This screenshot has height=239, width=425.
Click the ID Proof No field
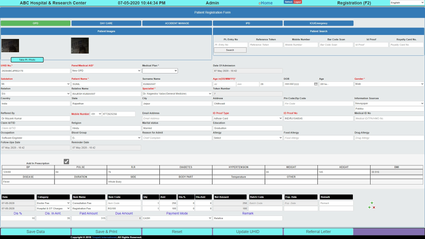click(x=318, y=119)
